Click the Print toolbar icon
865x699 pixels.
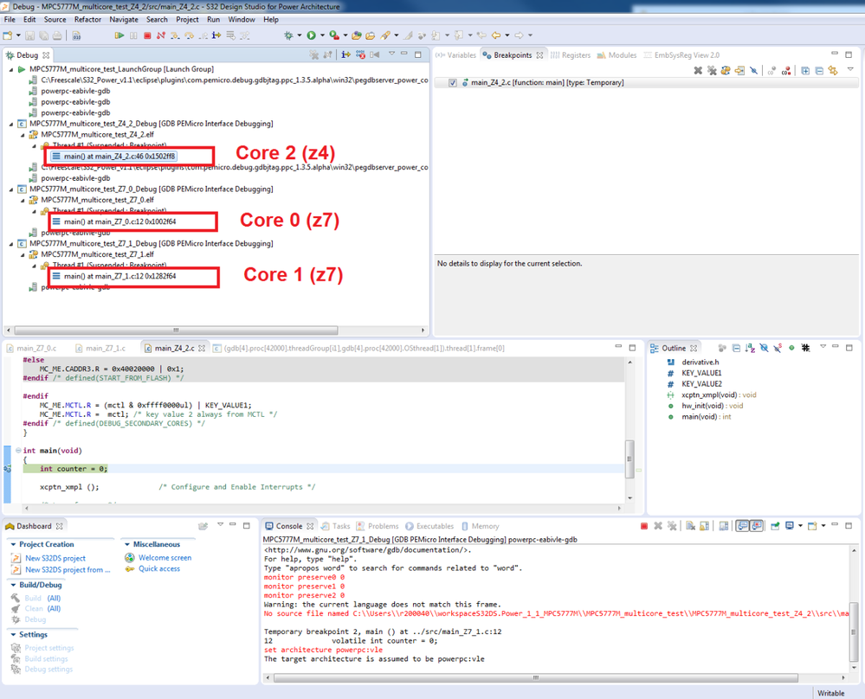57,35
